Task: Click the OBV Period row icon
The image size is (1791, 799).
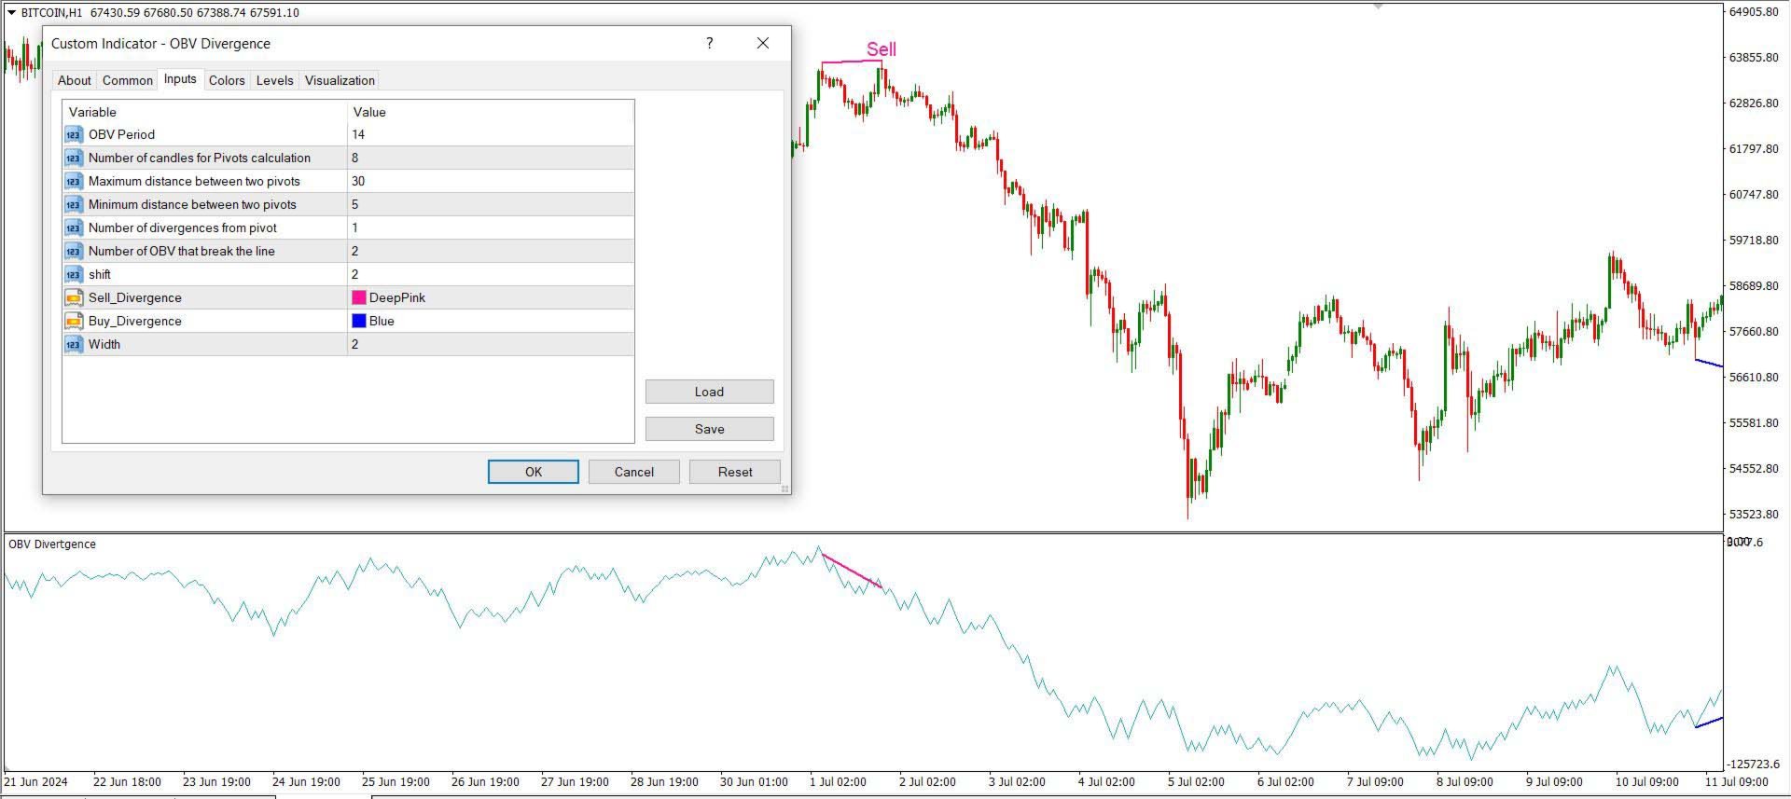Action: point(74,134)
